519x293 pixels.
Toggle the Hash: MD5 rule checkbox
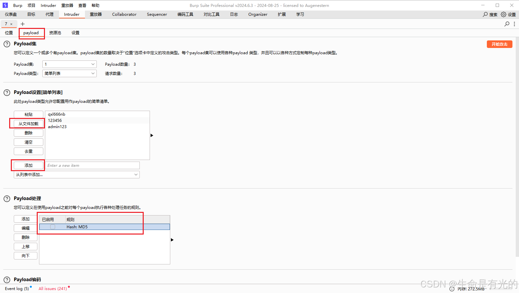click(x=52, y=227)
